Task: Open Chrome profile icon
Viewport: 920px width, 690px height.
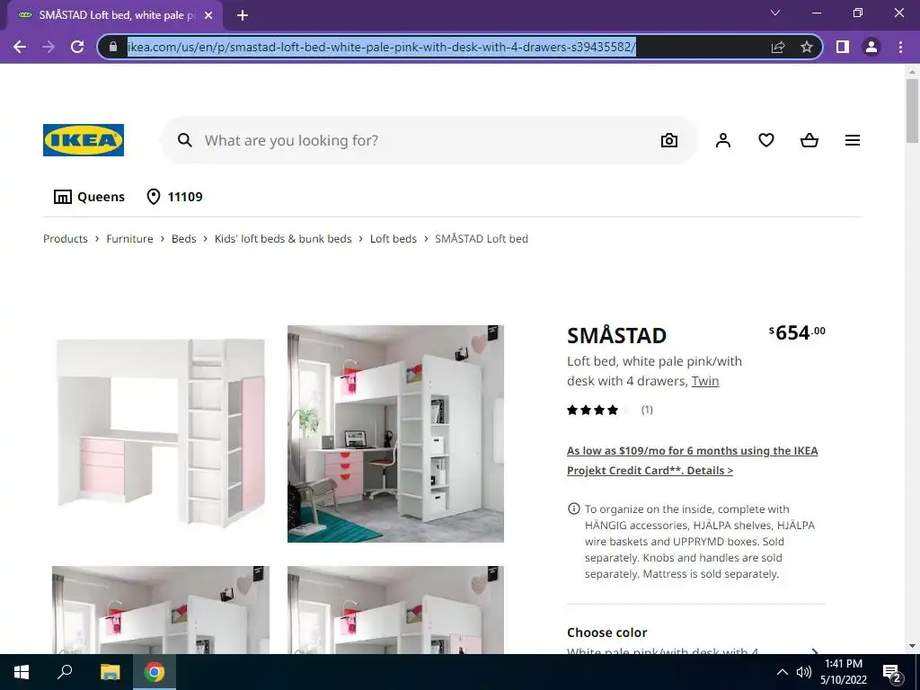Action: (x=871, y=47)
